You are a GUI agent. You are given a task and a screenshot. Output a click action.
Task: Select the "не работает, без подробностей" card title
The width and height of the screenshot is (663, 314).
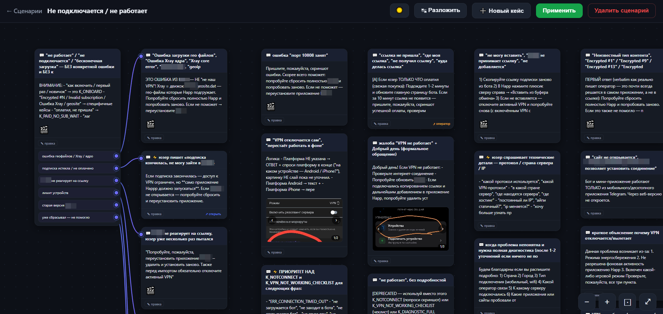[409, 280]
